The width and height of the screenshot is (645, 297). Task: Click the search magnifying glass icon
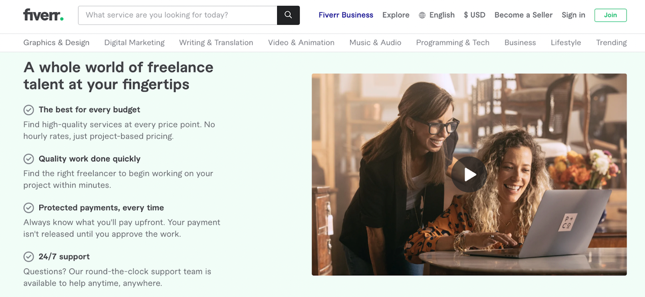point(288,15)
